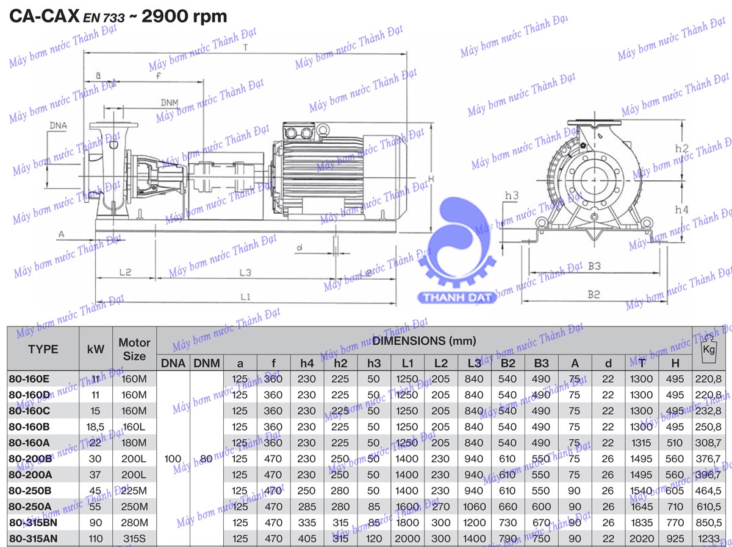The image size is (732, 547).
Task: Click the "DIMENSIONS (mm)" table heading
Action: 425,341
